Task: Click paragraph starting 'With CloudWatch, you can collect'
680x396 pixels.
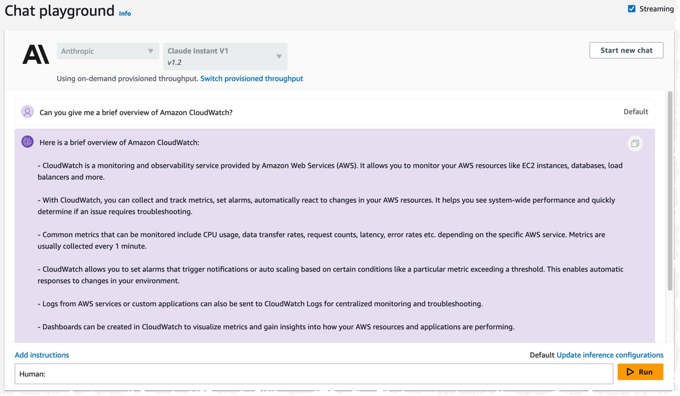Action: 326,206
